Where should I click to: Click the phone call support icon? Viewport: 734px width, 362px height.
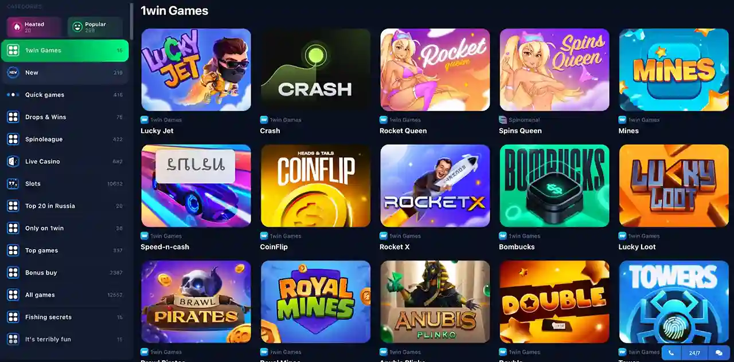pyautogui.click(x=671, y=353)
